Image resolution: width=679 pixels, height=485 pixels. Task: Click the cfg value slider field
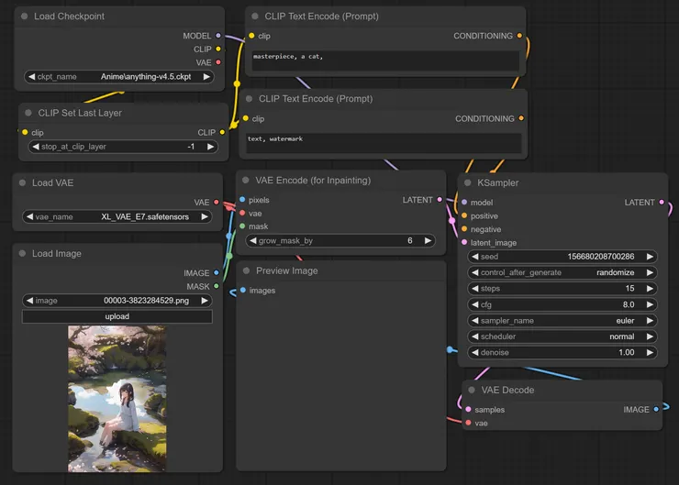[562, 304]
